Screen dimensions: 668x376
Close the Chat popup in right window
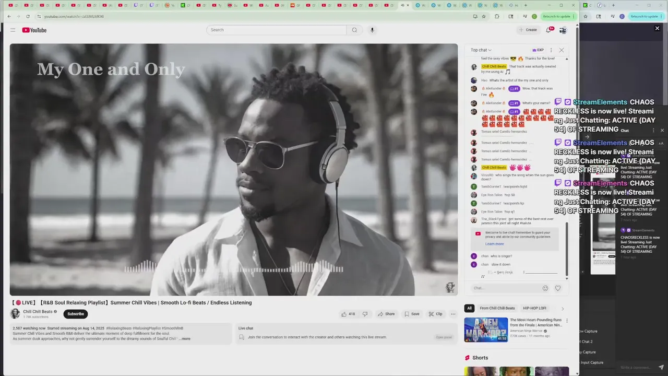[662, 131]
